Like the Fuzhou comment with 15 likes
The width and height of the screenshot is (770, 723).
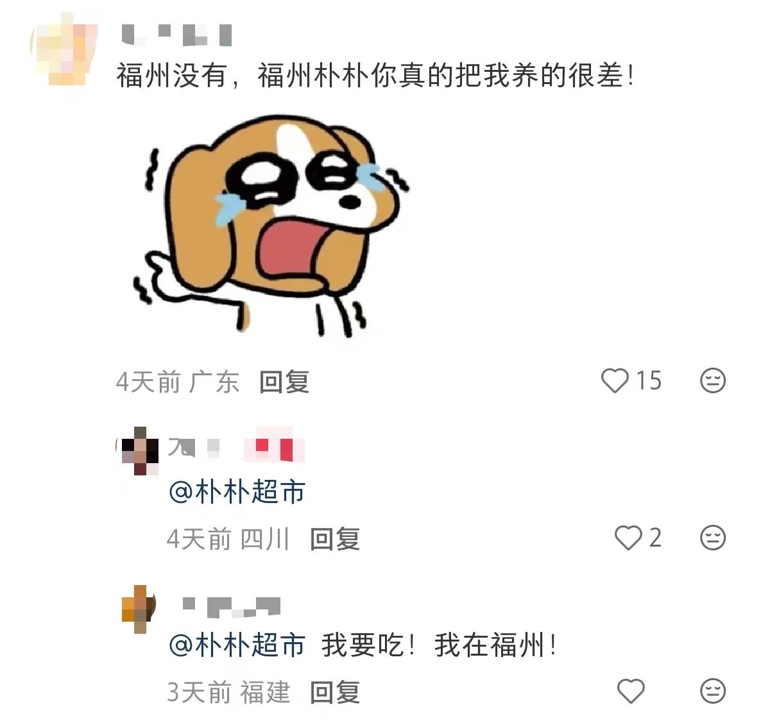pyautogui.click(x=615, y=380)
